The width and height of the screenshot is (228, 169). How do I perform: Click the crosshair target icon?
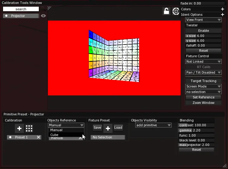tap(176, 11)
